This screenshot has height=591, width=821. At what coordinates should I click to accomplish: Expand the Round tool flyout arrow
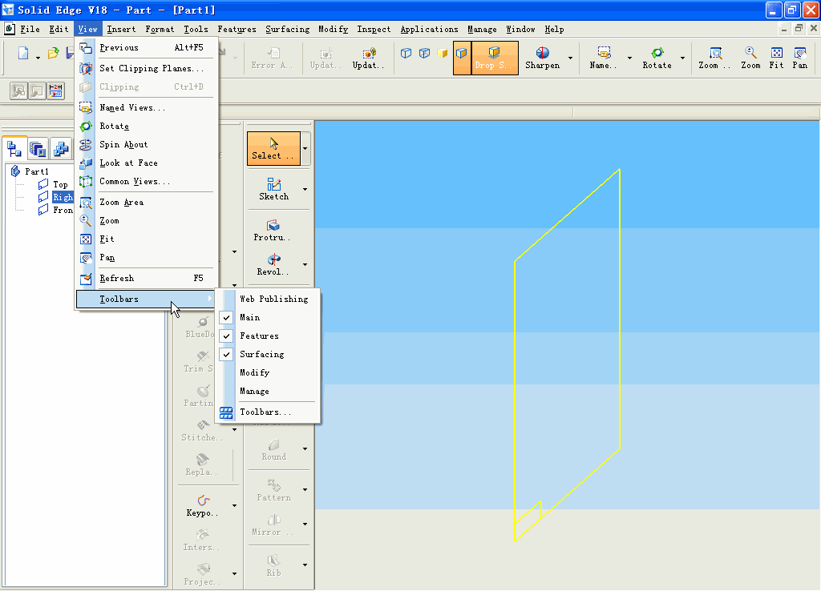[305, 449]
